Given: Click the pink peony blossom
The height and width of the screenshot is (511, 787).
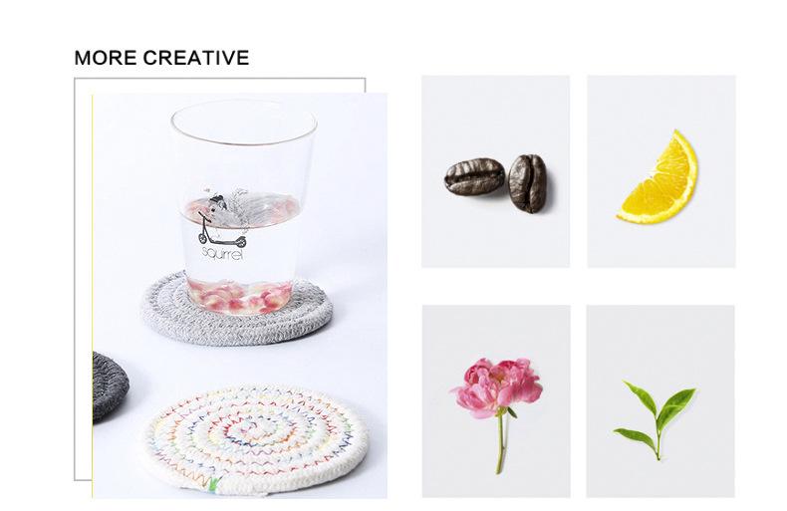Looking at the screenshot, I should pos(498,385).
